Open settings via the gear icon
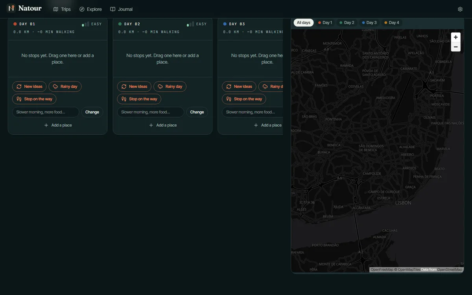This screenshot has width=472, height=295. 460,9
